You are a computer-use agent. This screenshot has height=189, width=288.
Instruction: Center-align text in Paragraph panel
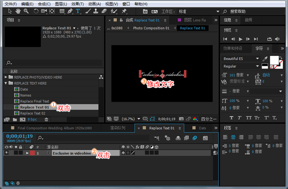233,137
